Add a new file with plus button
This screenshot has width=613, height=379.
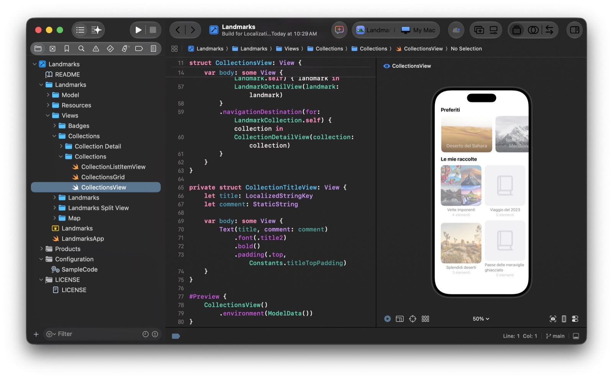tap(36, 334)
